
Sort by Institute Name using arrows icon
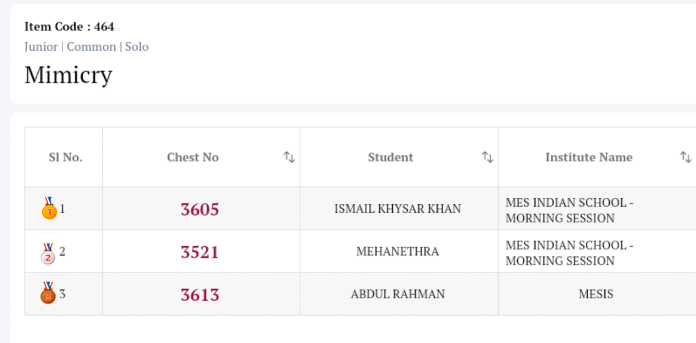(686, 157)
